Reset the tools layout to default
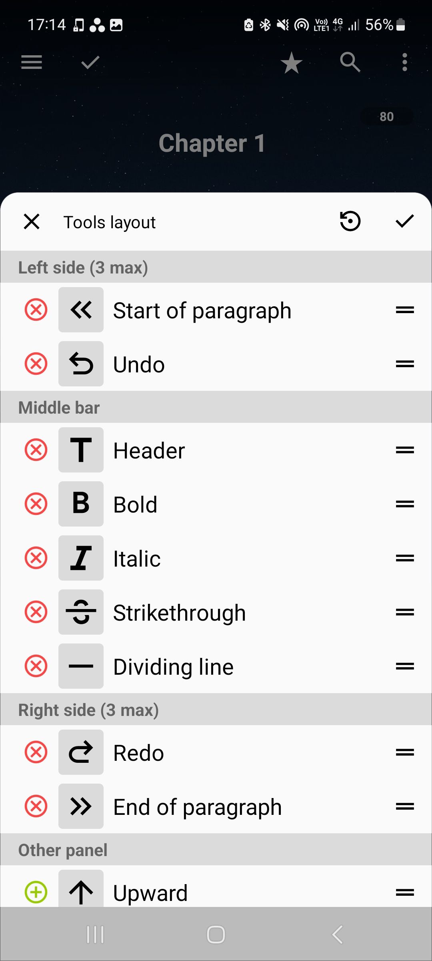The image size is (432, 961). tap(350, 221)
